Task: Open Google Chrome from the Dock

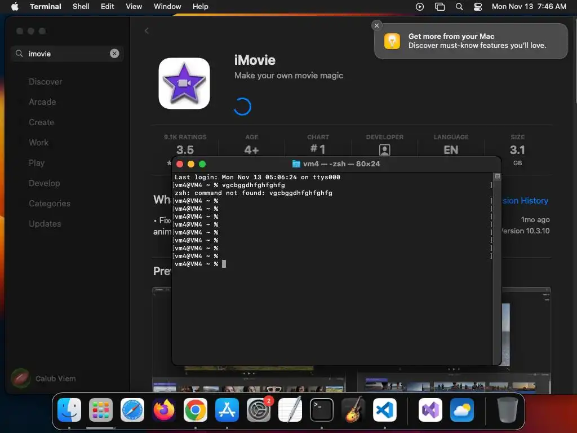Action: [196, 410]
